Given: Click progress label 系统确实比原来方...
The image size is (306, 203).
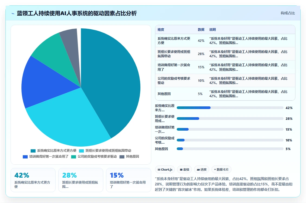Looking at the screenshot, I should point(165,108).
